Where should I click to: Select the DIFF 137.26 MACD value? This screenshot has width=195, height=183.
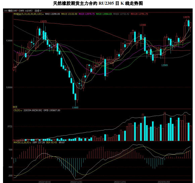click(39, 142)
